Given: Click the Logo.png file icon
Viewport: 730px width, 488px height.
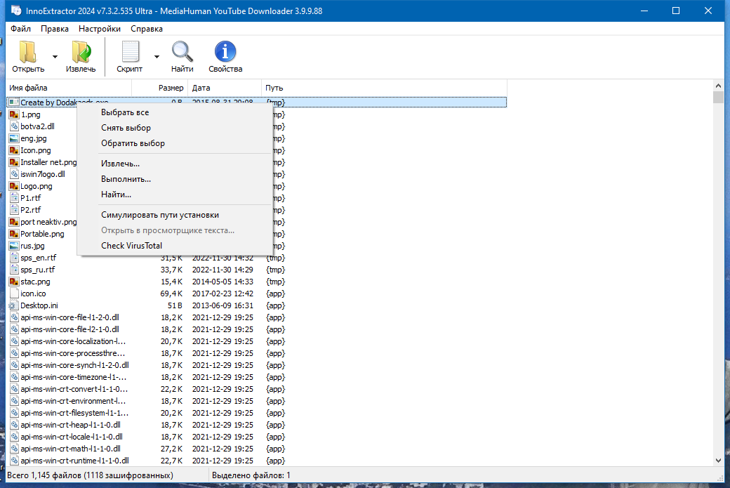Looking at the screenshot, I should click(x=14, y=186).
